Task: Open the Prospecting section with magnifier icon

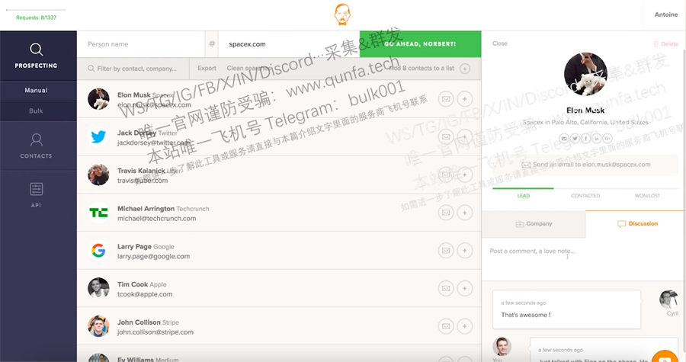Action: [x=37, y=55]
